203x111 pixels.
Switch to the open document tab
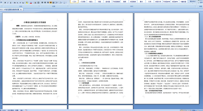click(12, 10)
